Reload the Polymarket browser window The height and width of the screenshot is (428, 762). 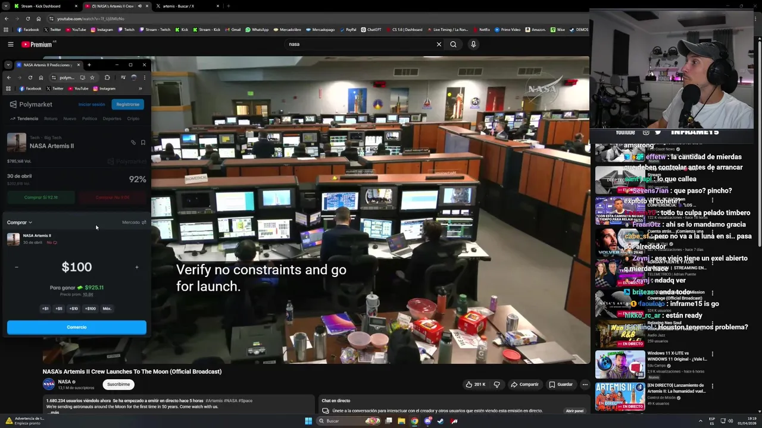click(30, 77)
